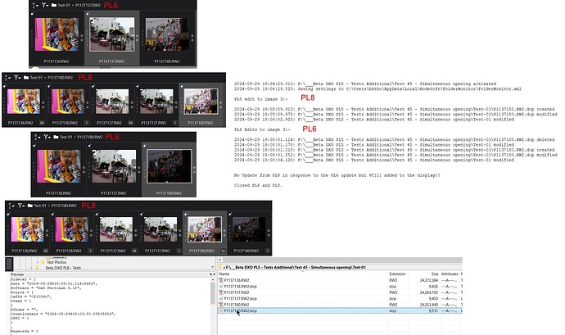Image resolution: width=565 pixels, height=335 pixels.
Task: Click virtual copy 1 badge under dark P1137180.RW2, PL8 strip
Action: click(268, 251)
